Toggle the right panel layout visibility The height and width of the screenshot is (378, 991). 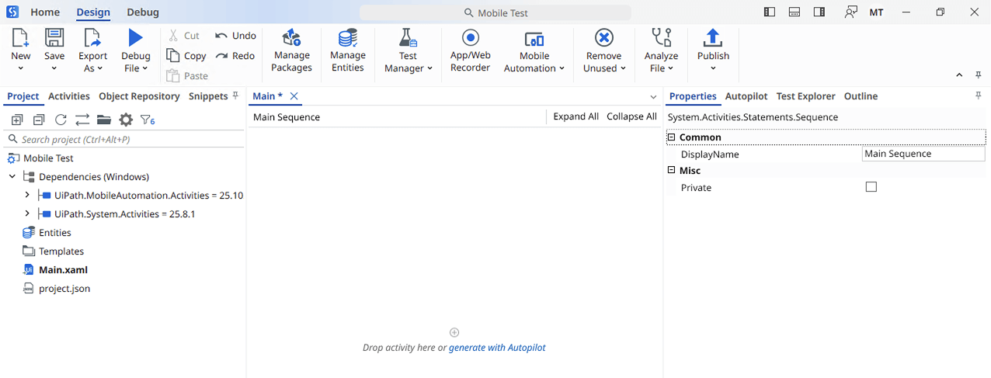(819, 12)
